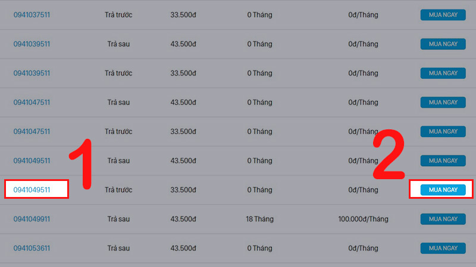476x267 pixels.
Task: Open the 0941047511 Trả sau number link
Action: click(x=32, y=102)
